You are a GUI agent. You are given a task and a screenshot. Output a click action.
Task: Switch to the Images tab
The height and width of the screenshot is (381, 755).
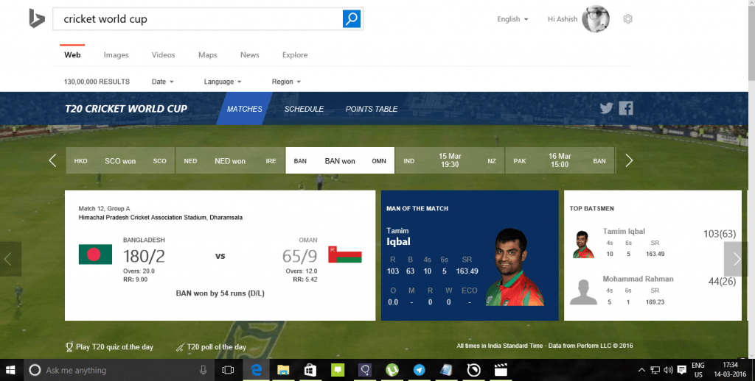tap(116, 54)
